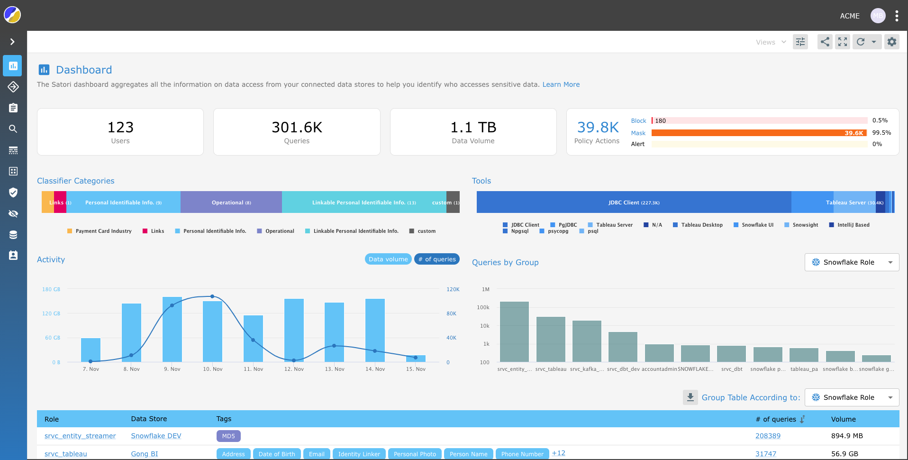Click the share icon in the toolbar
The width and height of the screenshot is (908, 460).
(825, 42)
